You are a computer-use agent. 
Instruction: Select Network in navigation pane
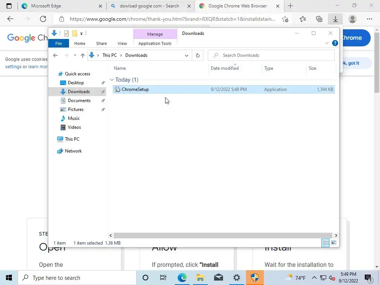coord(73,151)
